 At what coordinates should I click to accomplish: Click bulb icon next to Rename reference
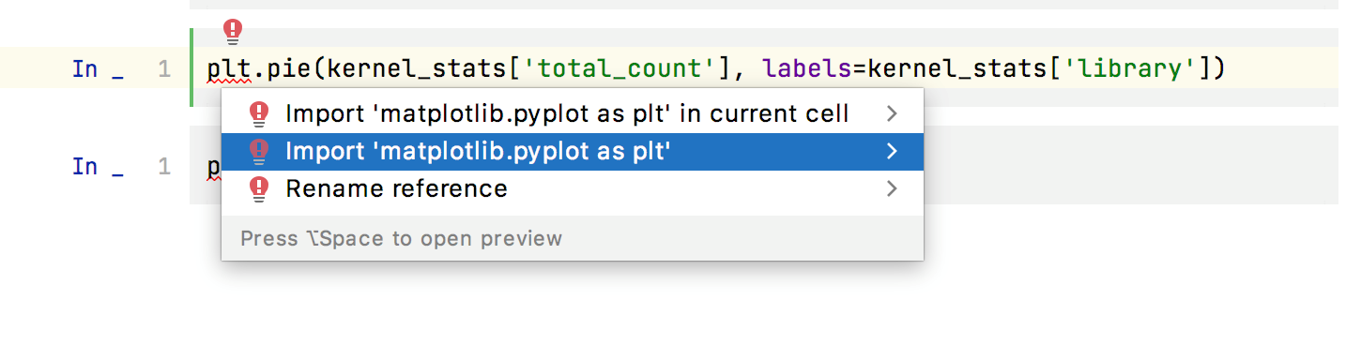[259, 189]
